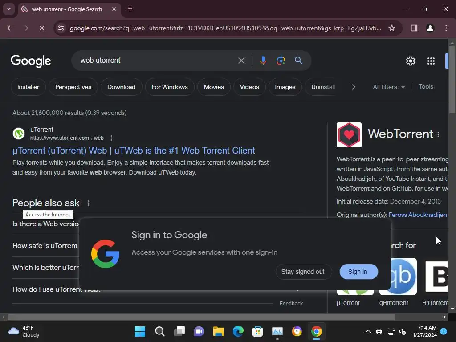Click the magnifier search button
The height and width of the screenshot is (342, 456).
[x=298, y=61]
